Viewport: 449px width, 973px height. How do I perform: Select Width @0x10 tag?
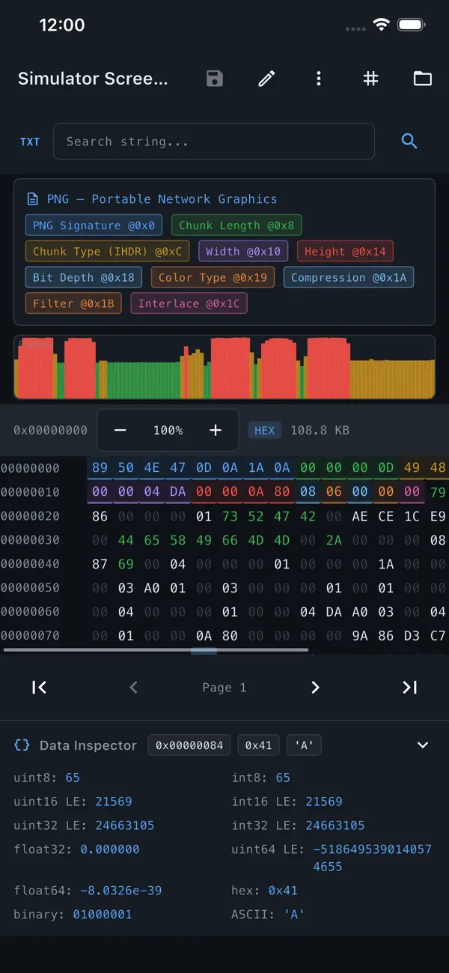[x=243, y=252]
